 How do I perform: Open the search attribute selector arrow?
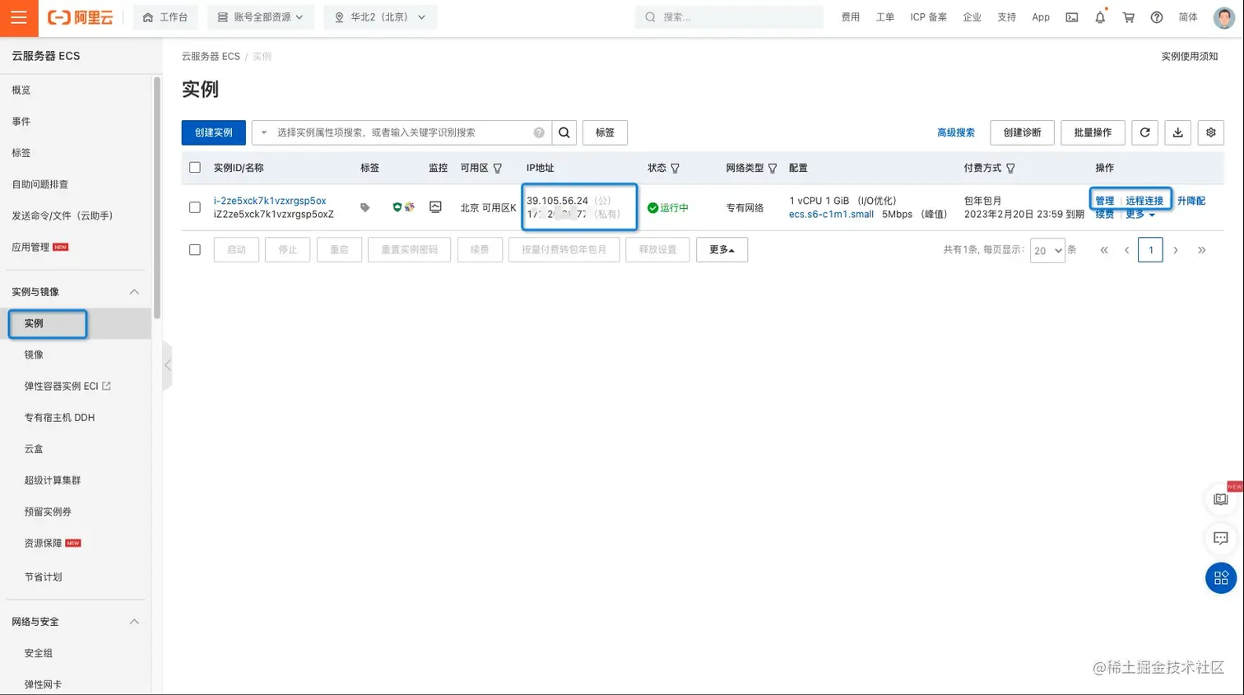[x=264, y=132]
